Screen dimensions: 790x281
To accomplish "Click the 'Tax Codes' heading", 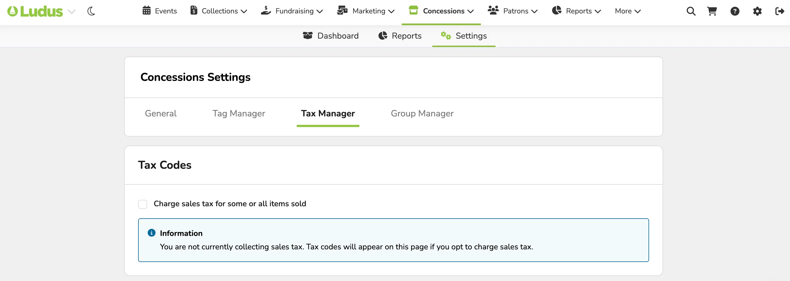I will pyautogui.click(x=165, y=165).
